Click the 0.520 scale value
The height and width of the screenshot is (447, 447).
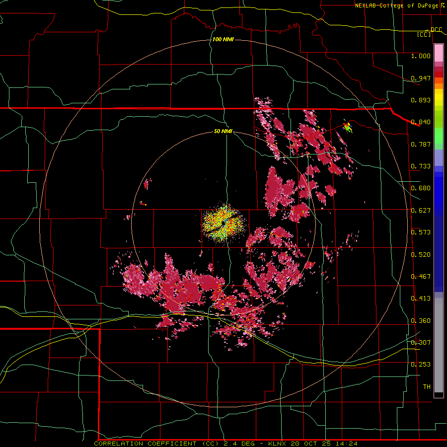tap(421, 255)
